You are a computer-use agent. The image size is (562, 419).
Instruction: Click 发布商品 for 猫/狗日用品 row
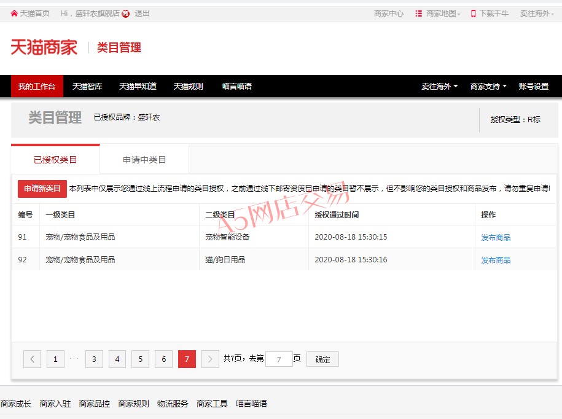[496, 260]
